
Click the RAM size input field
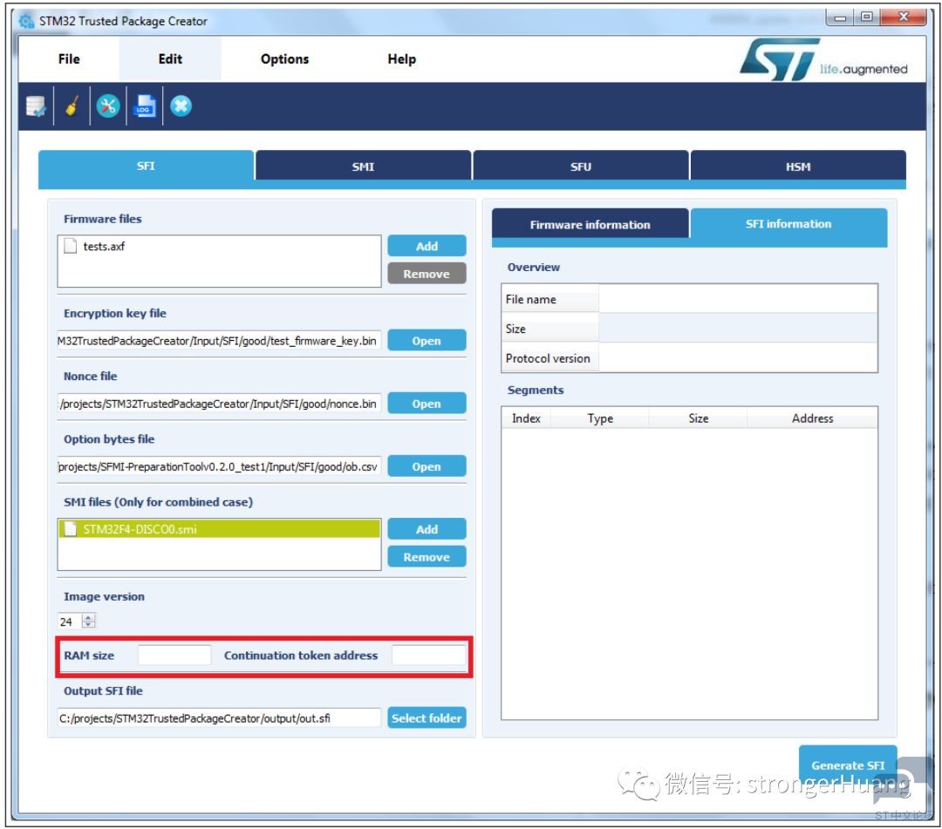(x=174, y=655)
